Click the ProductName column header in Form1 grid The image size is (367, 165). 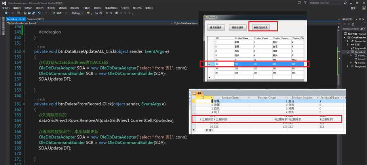[x=243, y=38]
